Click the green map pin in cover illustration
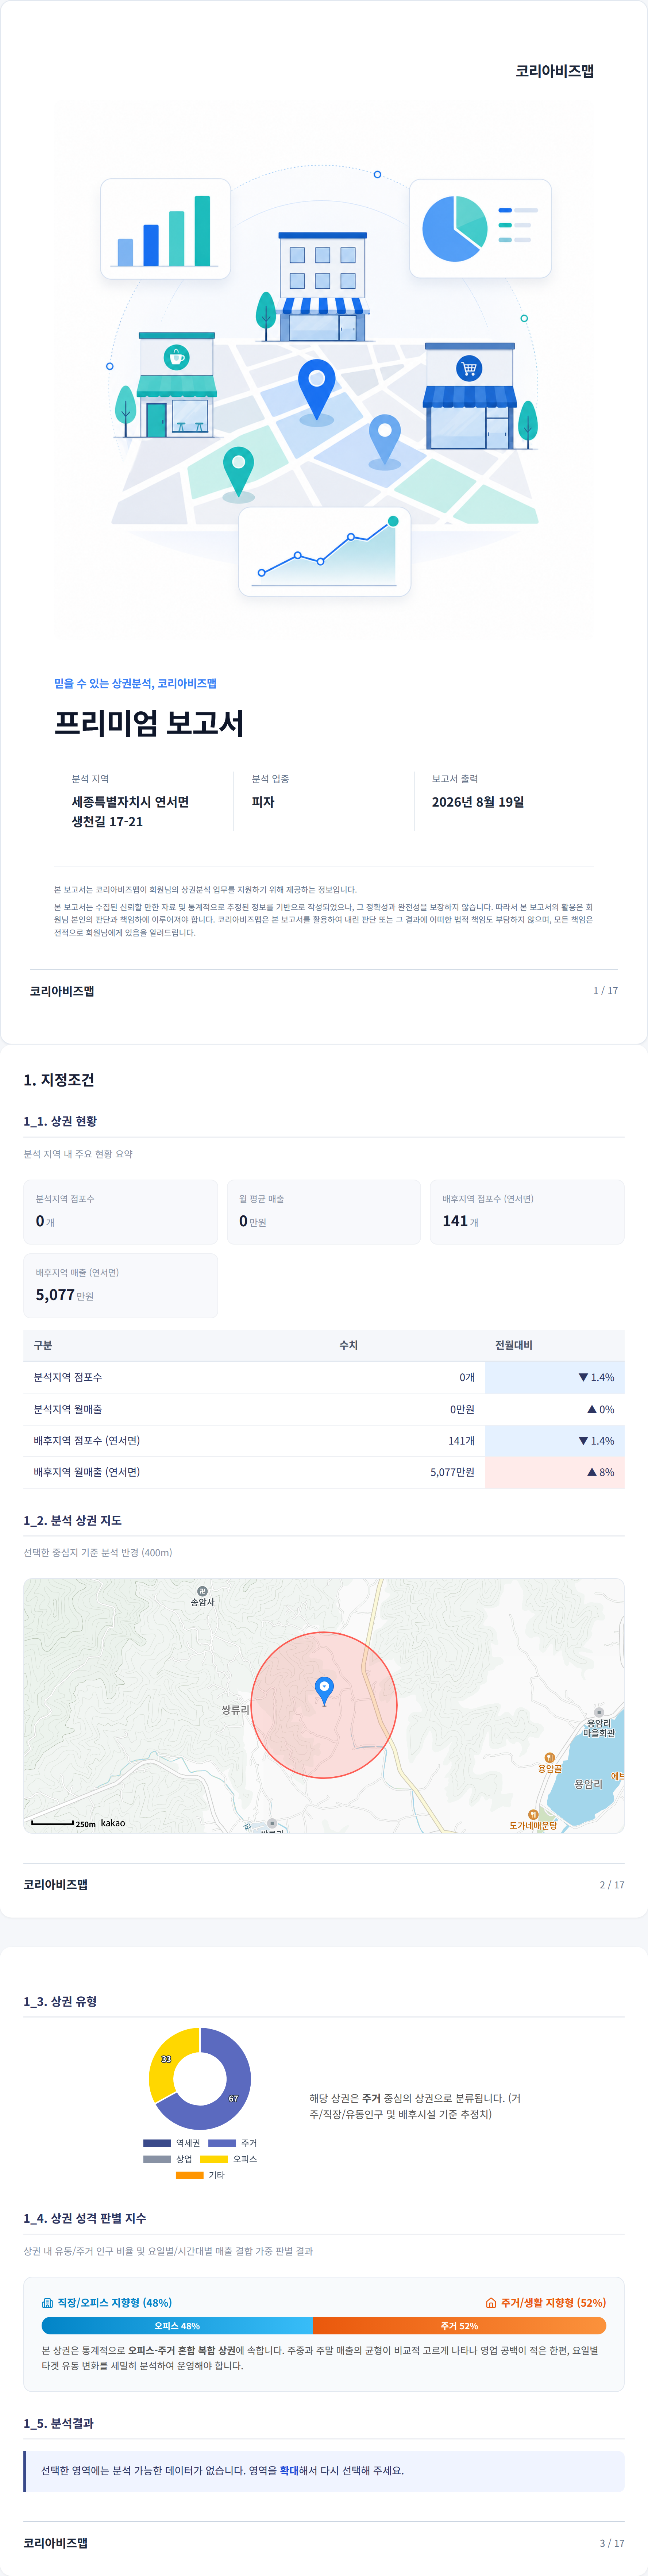 pyautogui.click(x=238, y=472)
